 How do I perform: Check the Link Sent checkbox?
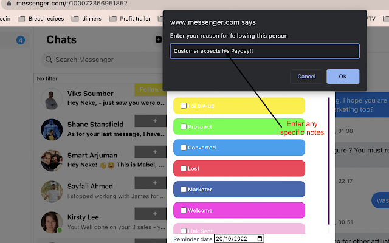[x=184, y=231]
